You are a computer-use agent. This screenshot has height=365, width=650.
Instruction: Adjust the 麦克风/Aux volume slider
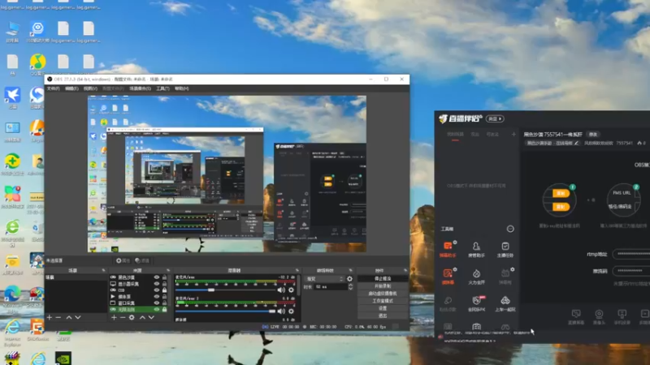226,290
